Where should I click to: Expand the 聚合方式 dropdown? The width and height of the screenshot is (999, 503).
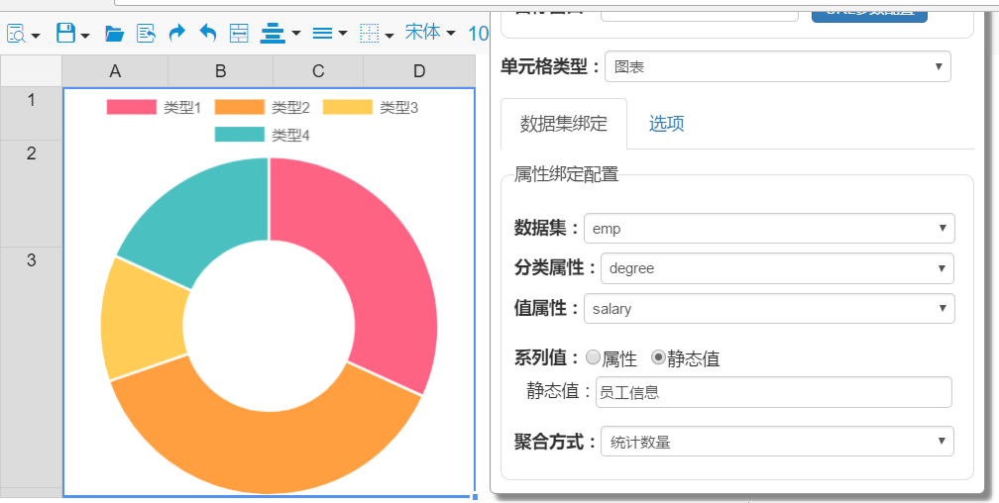[x=777, y=442]
